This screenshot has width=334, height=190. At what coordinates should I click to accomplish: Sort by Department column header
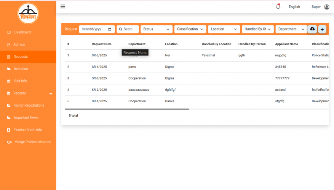point(137,44)
